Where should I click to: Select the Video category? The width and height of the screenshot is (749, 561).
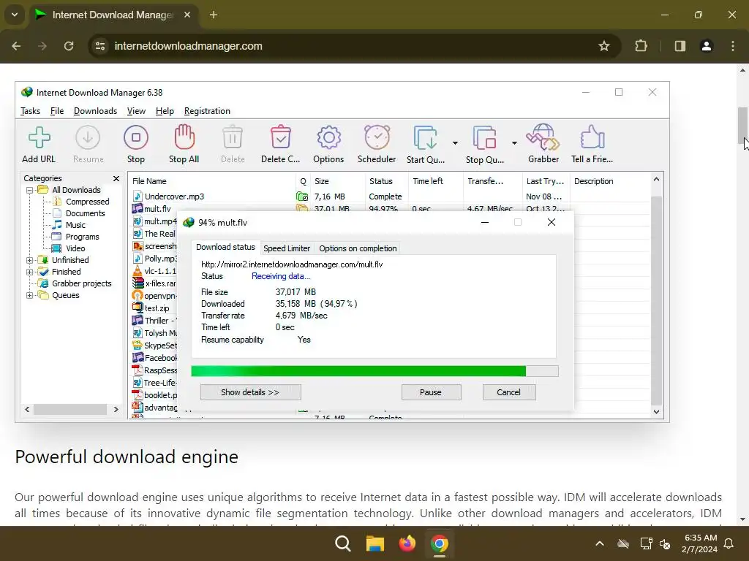75,248
